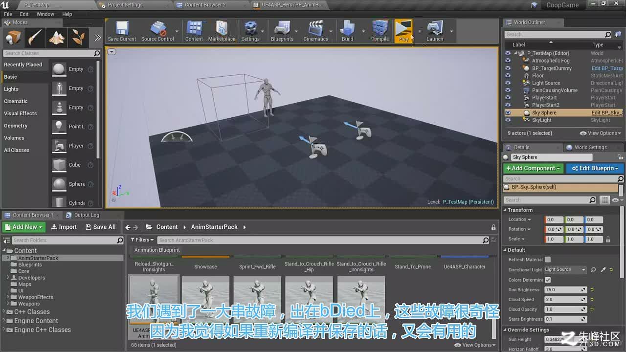626x352 pixels.
Task: Click Player Start icon in placement list
Action: coord(59,146)
